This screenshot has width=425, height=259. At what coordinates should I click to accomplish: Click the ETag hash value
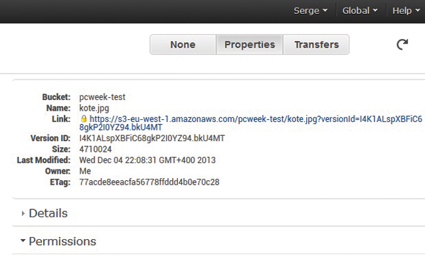149,182
